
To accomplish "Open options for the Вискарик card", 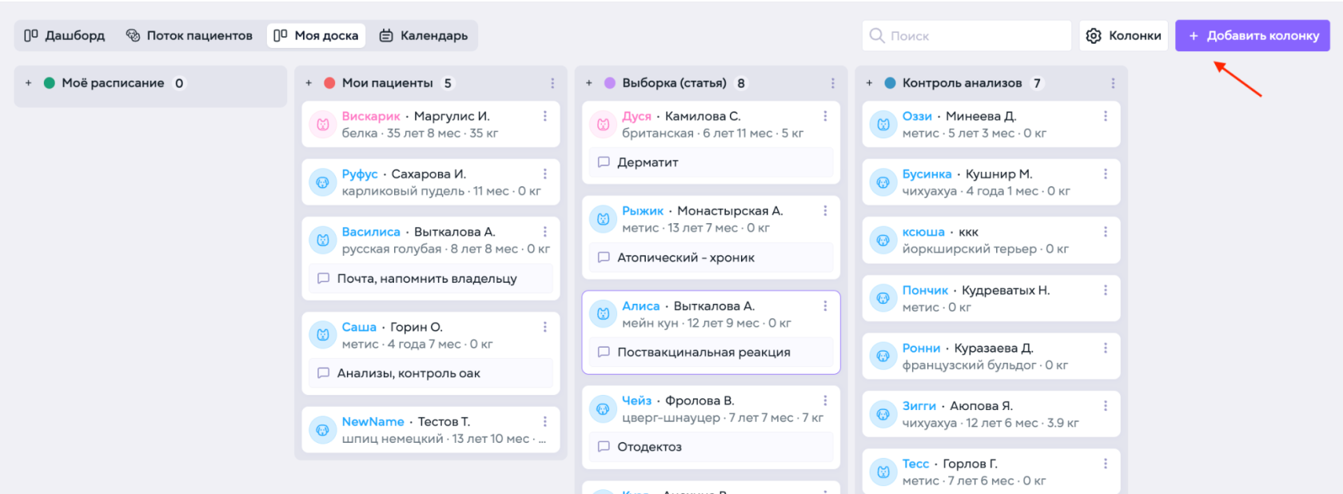I will pyautogui.click(x=545, y=116).
